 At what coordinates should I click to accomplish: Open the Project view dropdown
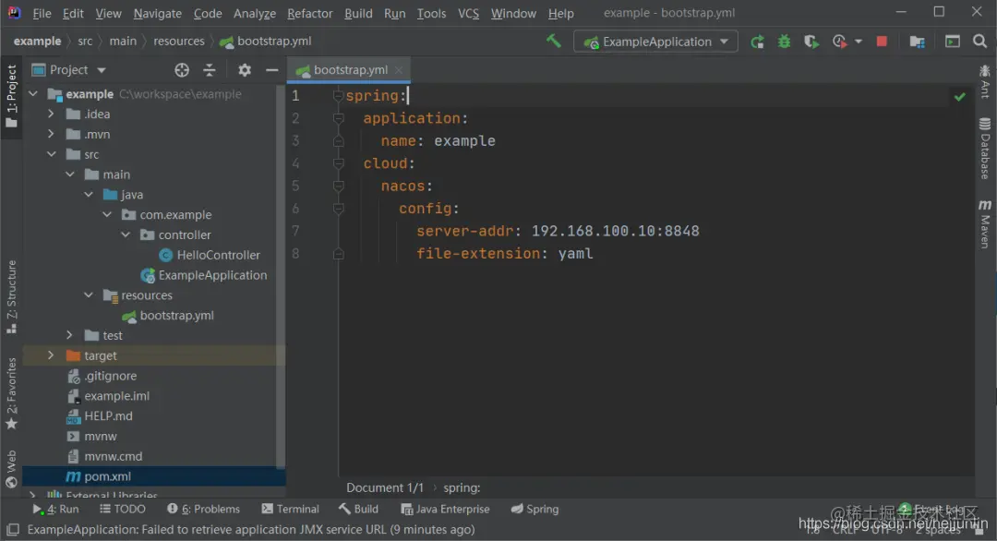click(102, 70)
